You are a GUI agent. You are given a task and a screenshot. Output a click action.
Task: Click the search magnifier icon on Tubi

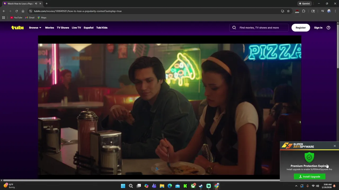coord(234,27)
